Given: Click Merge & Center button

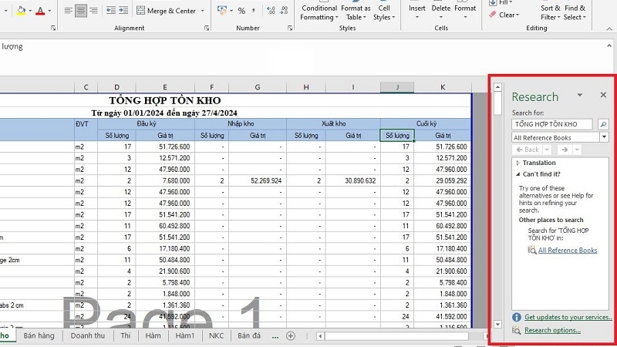Looking at the screenshot, I should [166, 11].
